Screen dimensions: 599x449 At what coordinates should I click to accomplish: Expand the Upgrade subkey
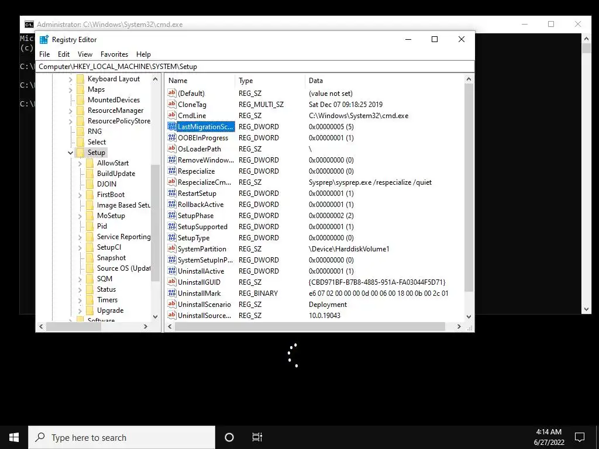tap(80, 311)
